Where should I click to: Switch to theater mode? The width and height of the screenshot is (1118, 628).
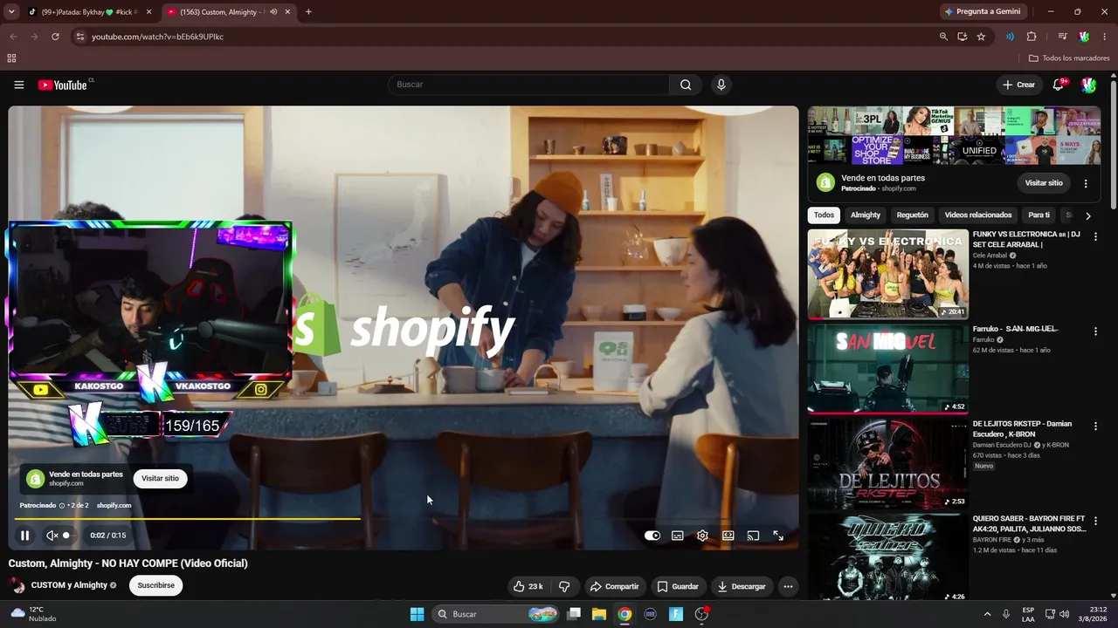(x=728, y=536)
